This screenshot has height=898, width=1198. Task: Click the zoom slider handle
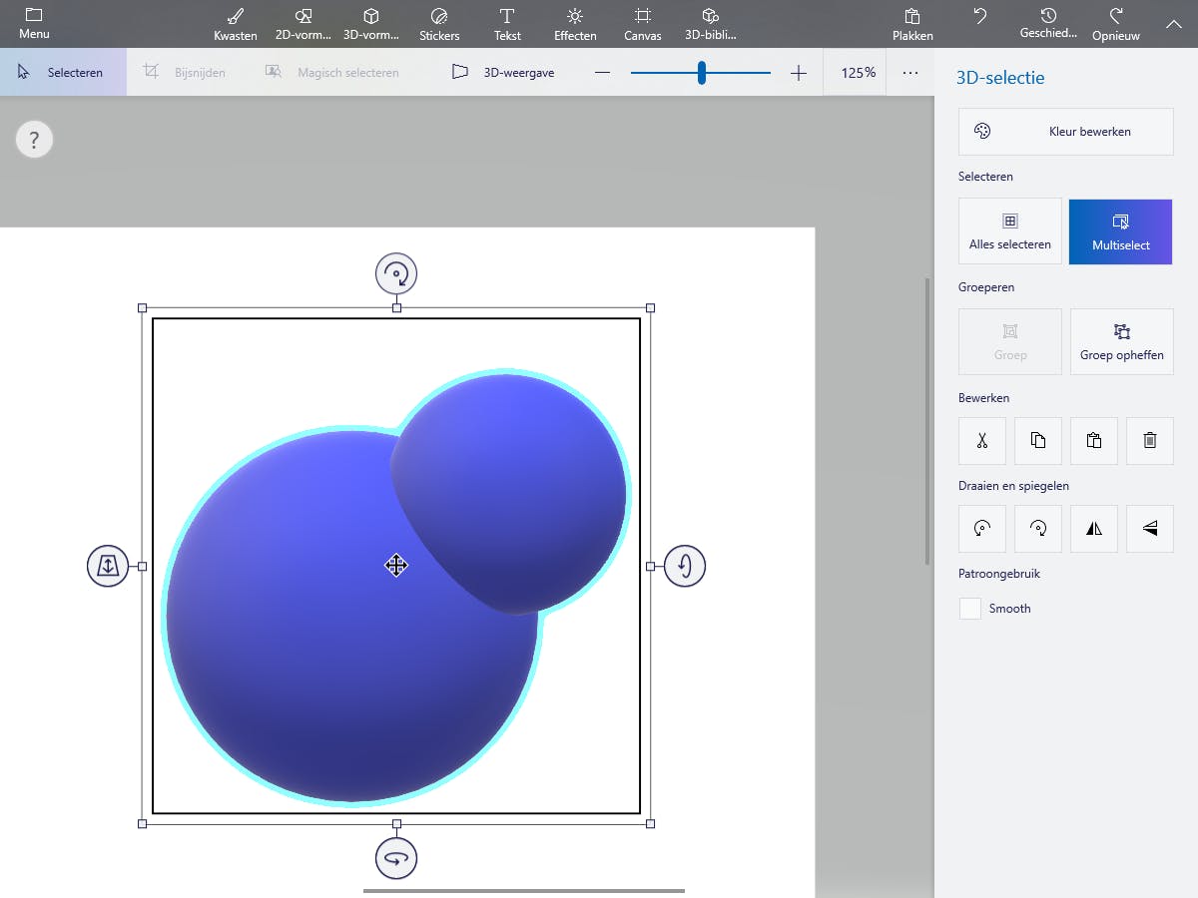tap(702, 73)
